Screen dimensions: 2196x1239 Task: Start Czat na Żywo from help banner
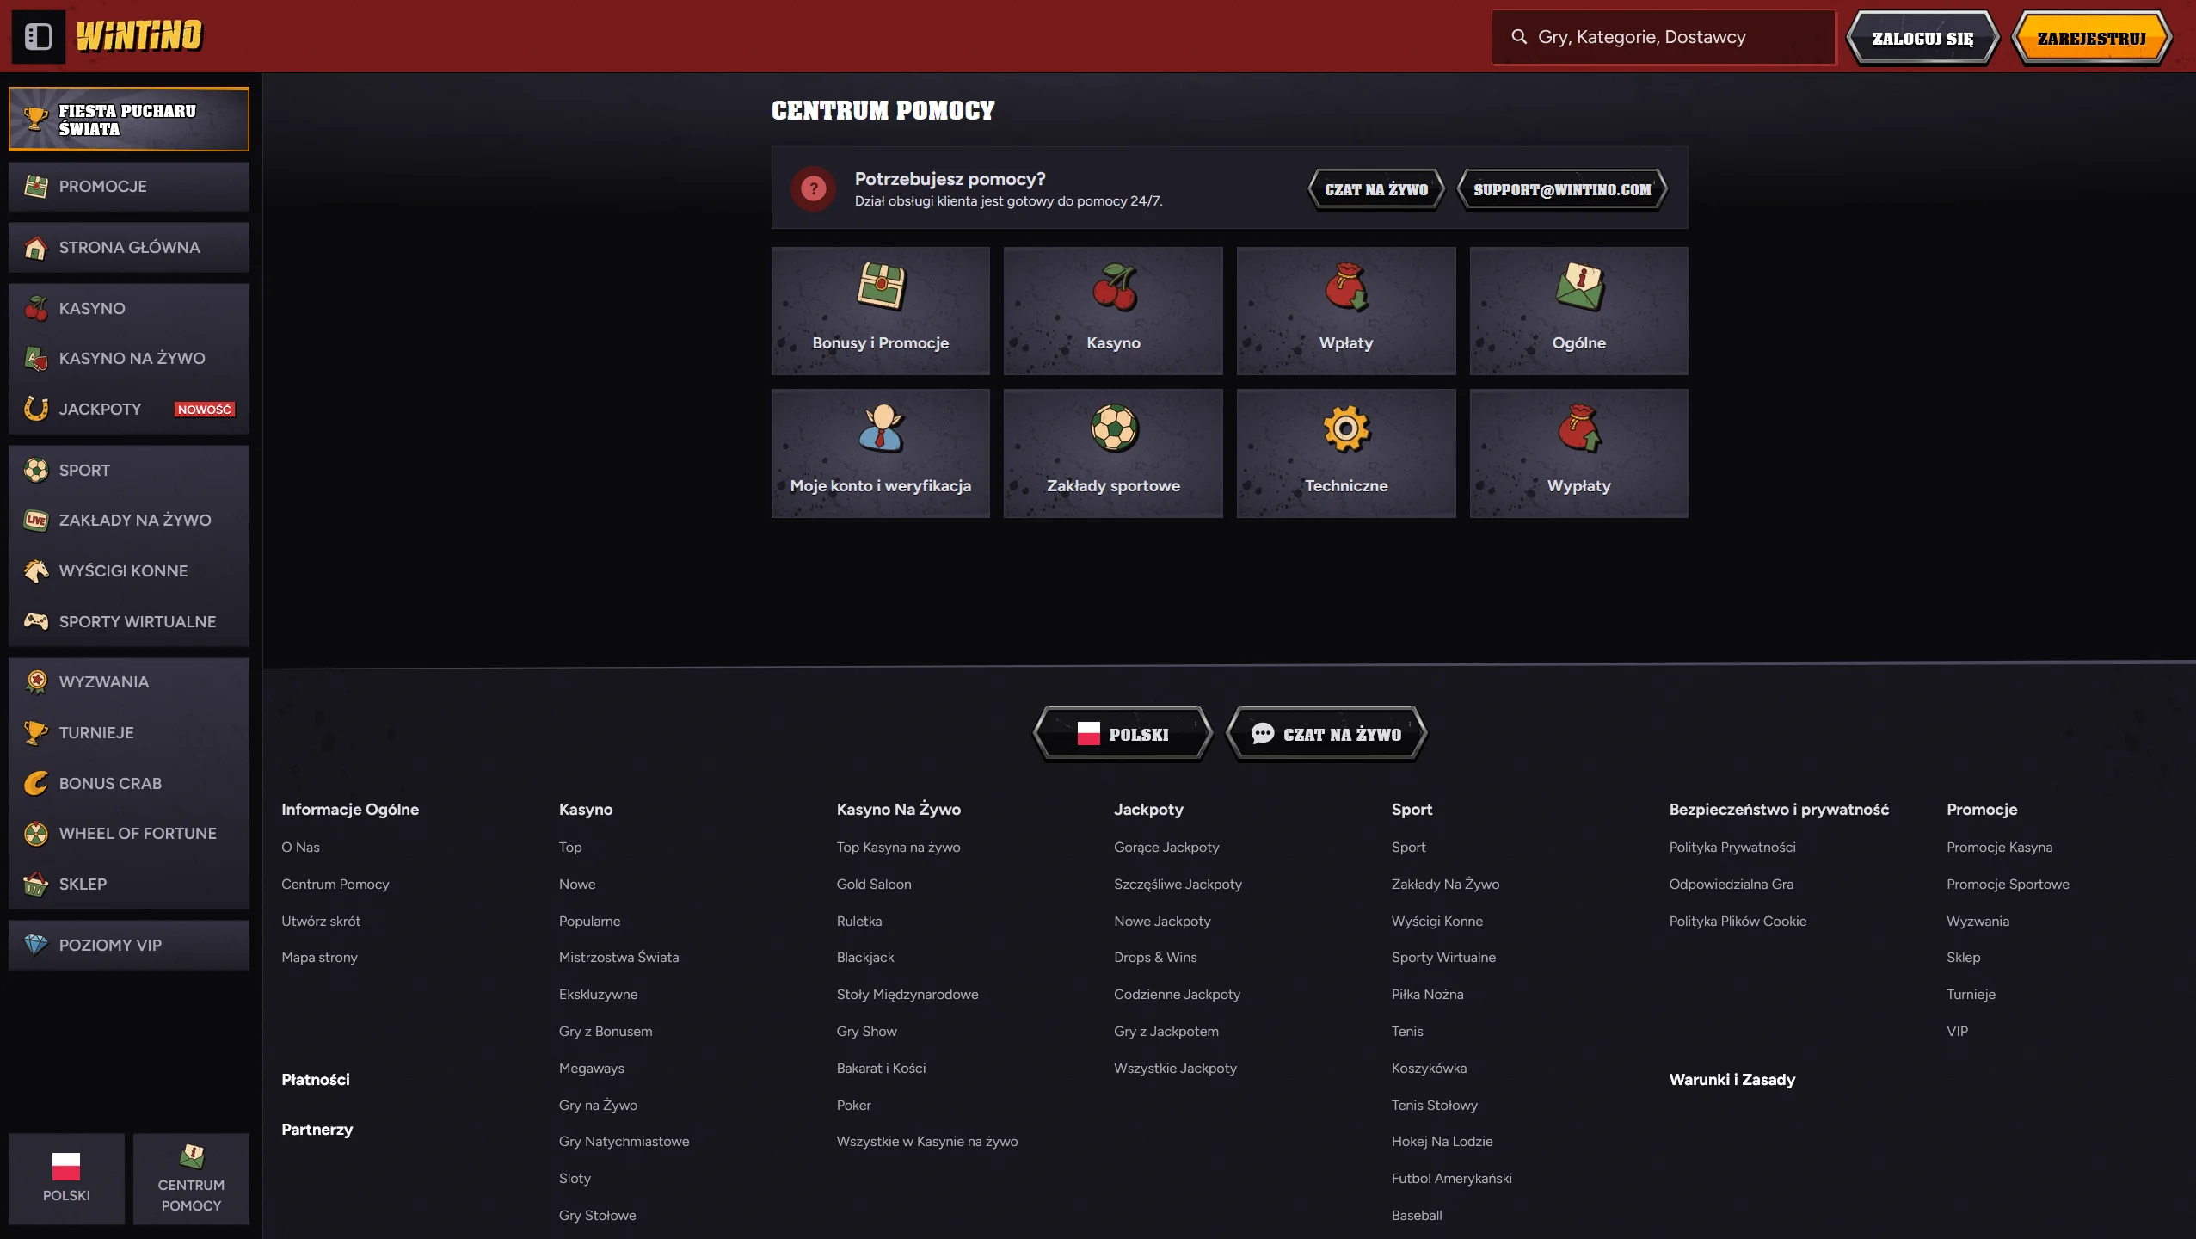(x=1376, y=189)
